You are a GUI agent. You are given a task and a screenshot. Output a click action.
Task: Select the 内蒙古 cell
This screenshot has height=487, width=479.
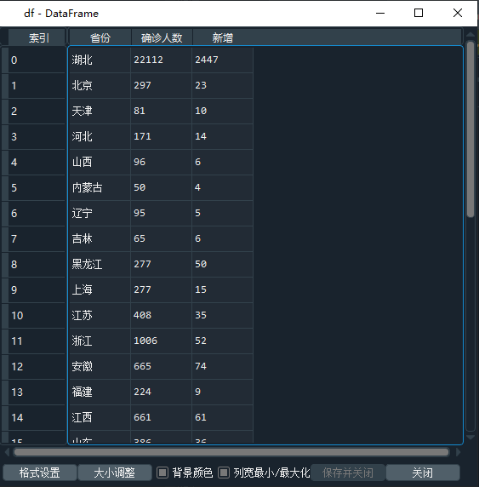pos(100,187)
